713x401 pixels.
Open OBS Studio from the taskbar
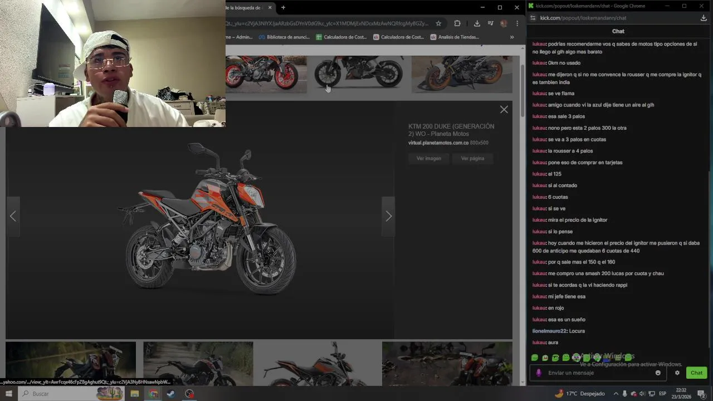point(189,394)
